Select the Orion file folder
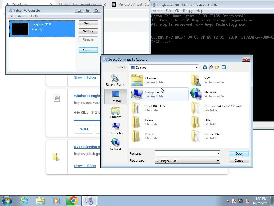Screen dimensions: 274x206 click(159, 122)
